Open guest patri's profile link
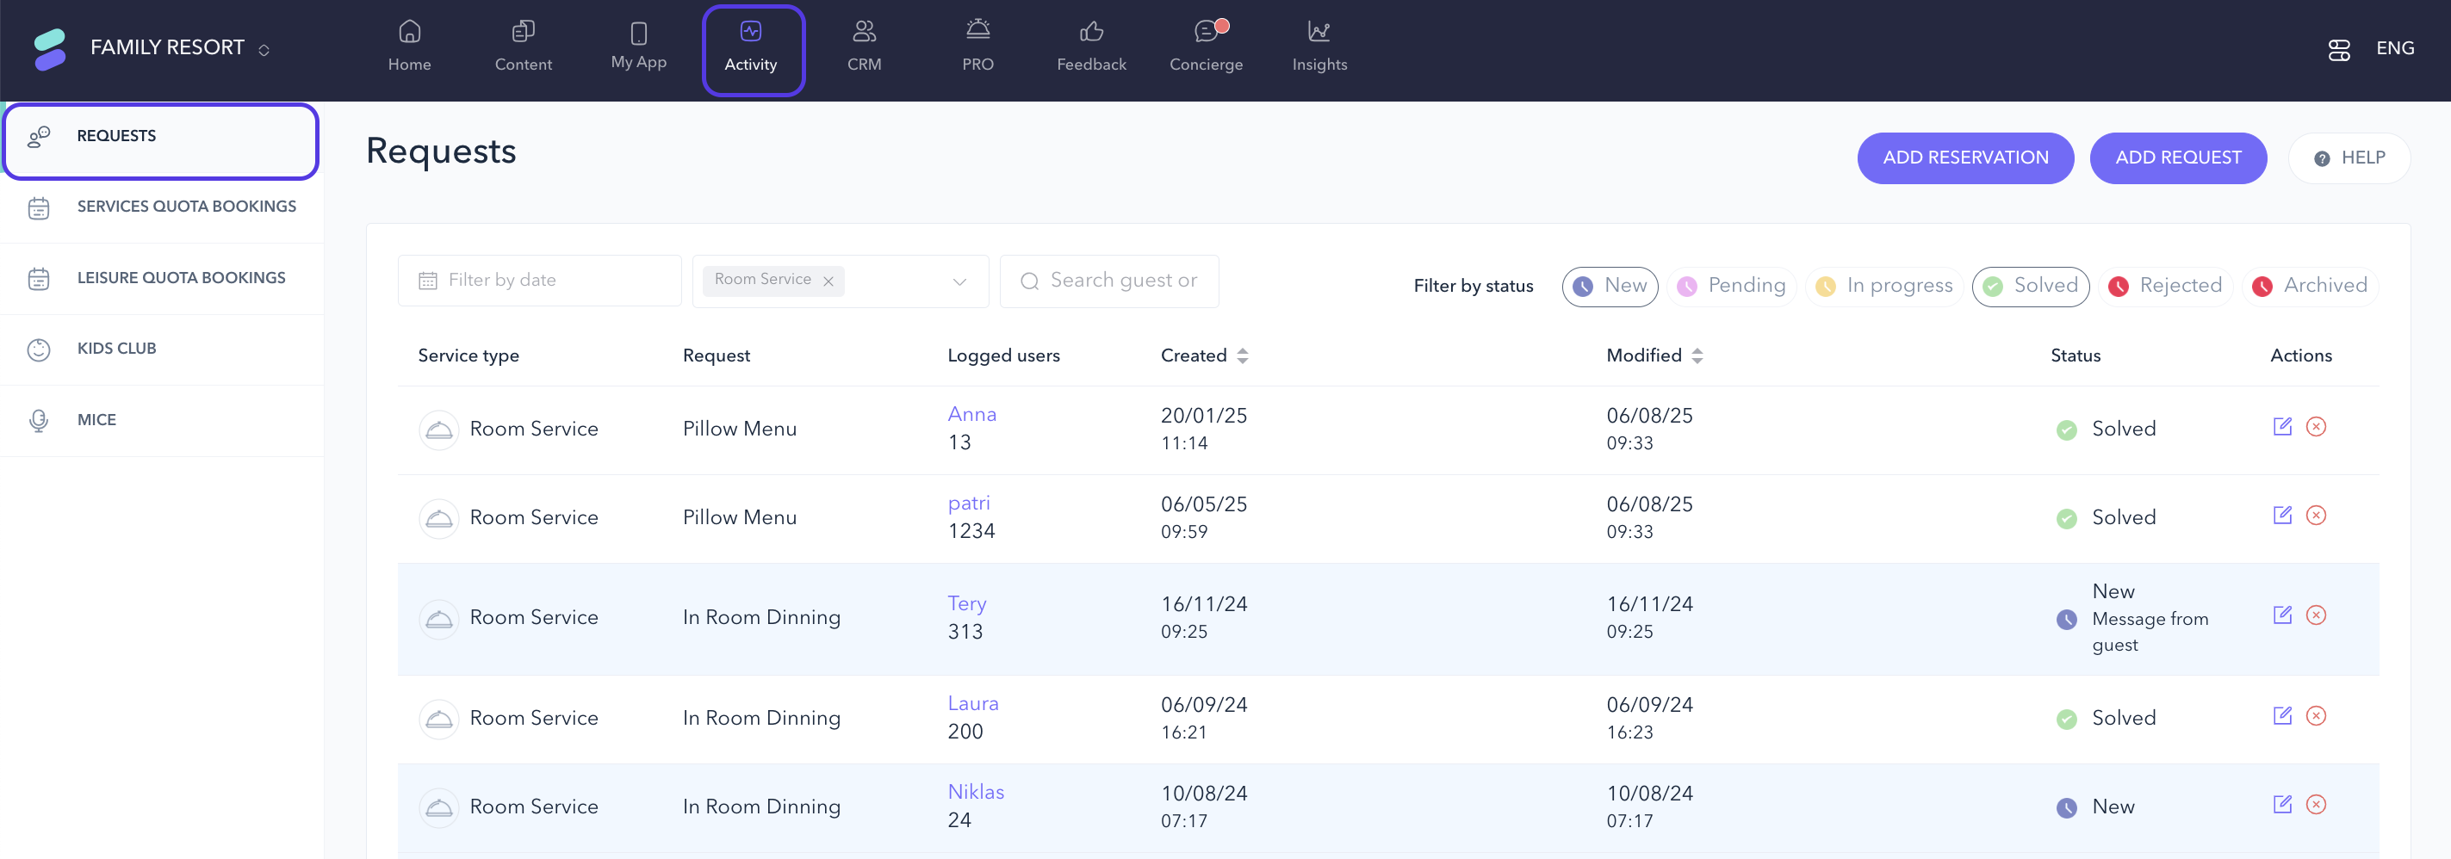The height and width of the screenshot is (859, 2451). (x=969, y=504)
